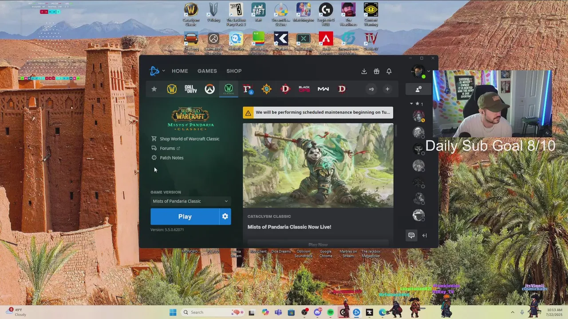Open XDefiant desktop shortcut
This screenshot has width=568, height=319.
coord(281,42)
